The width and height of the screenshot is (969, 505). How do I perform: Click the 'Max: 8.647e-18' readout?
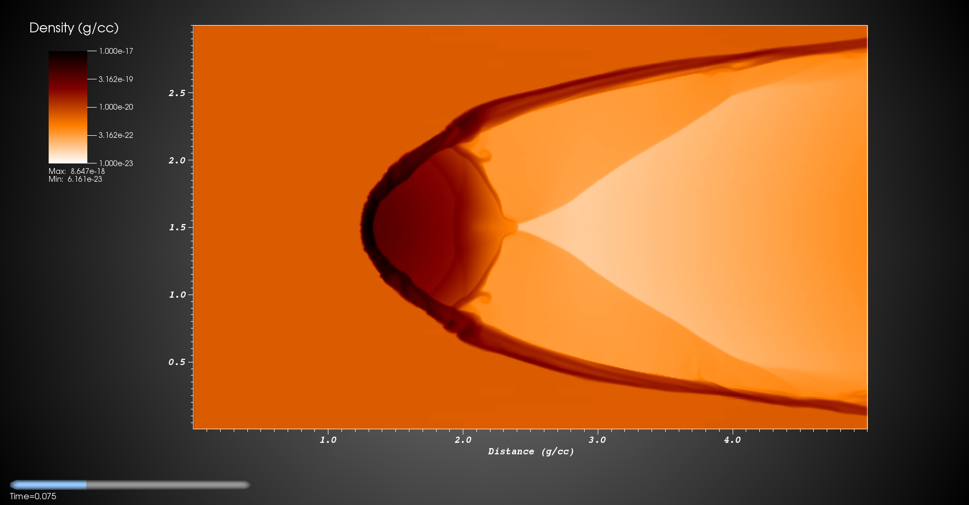[x=77, y=171]
